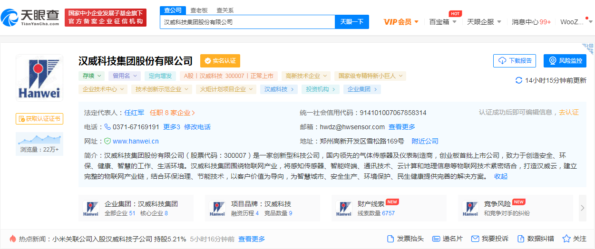Open the VIP会员 dropdown menu
Image resolution: width=595 pixels, height=249 pixels.
(x=401, y=21)
